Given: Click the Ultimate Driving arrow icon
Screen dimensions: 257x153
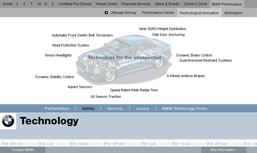Looking at the screenshot, I should coord(106,13).
